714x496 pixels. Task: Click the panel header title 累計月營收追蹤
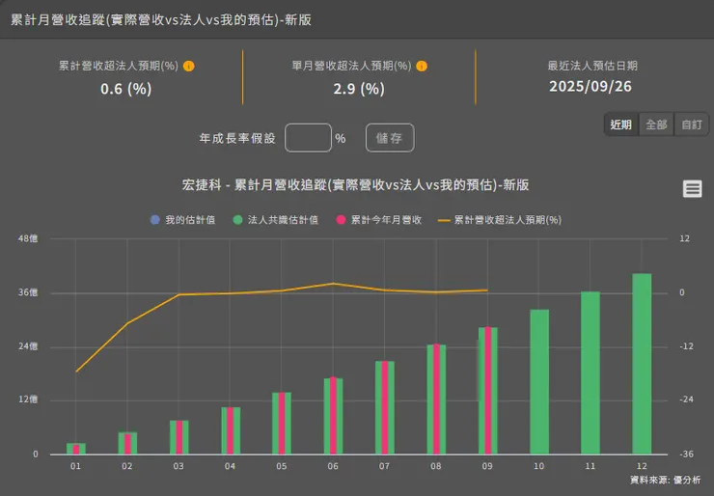click(x=161, y=19)
